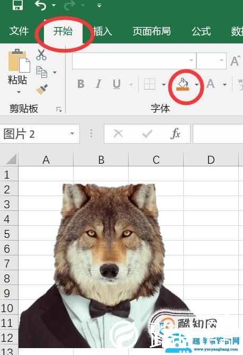This screenshot has height=355, width=243.
Task: Open the 剪贴板 dialog launcher
Action: pyautogui.click(x=59, y=110)
